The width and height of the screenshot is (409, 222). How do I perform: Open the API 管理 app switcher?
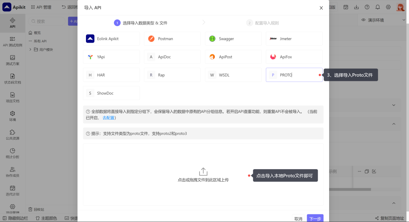tap(41, 7)
